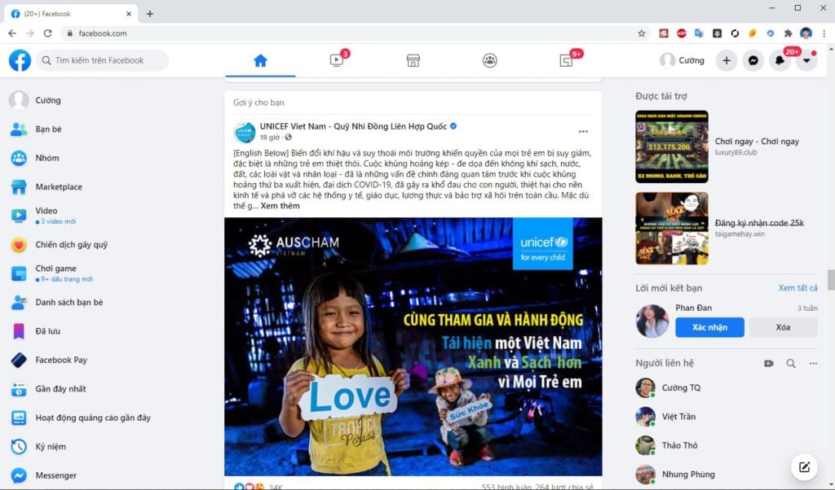Open a new browser tab

pyautogui.click(x=150, y=14)
